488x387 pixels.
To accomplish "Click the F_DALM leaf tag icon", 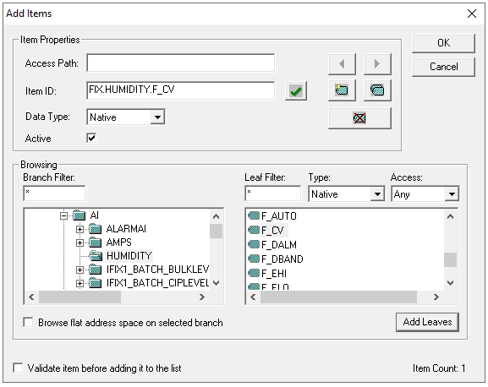I will tap(254, 244).
